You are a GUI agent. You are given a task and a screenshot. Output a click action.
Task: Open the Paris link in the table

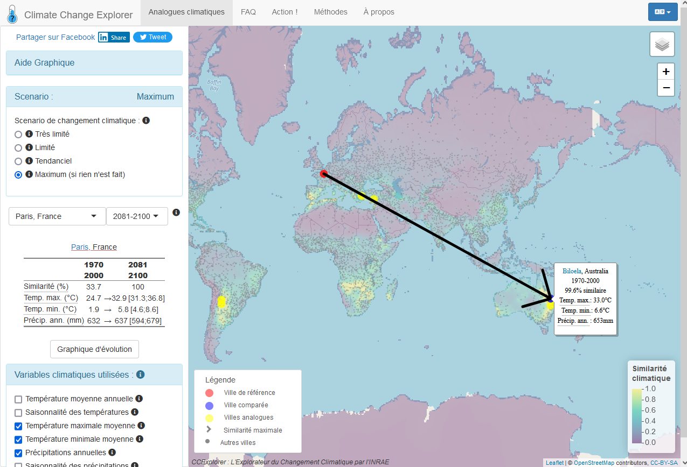click(x=80, y=247)
